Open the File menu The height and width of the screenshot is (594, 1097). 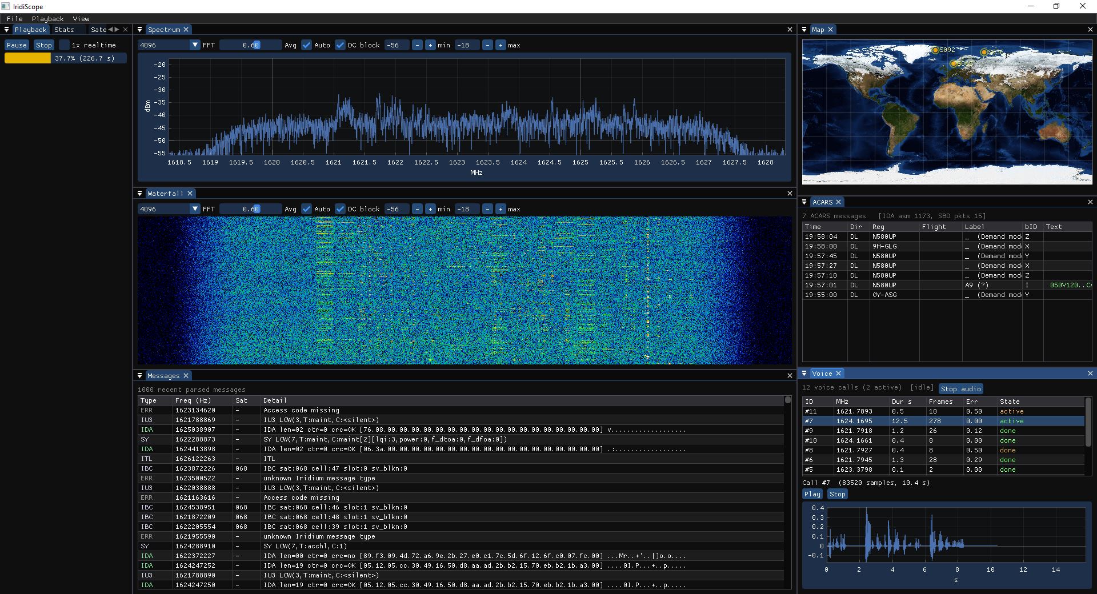pos(15,19)
